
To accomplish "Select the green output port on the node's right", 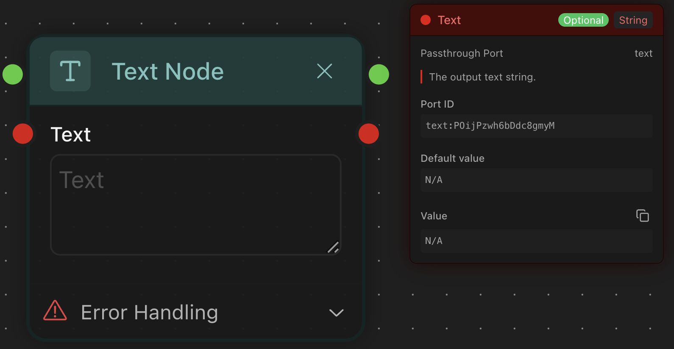I will 379,75.
